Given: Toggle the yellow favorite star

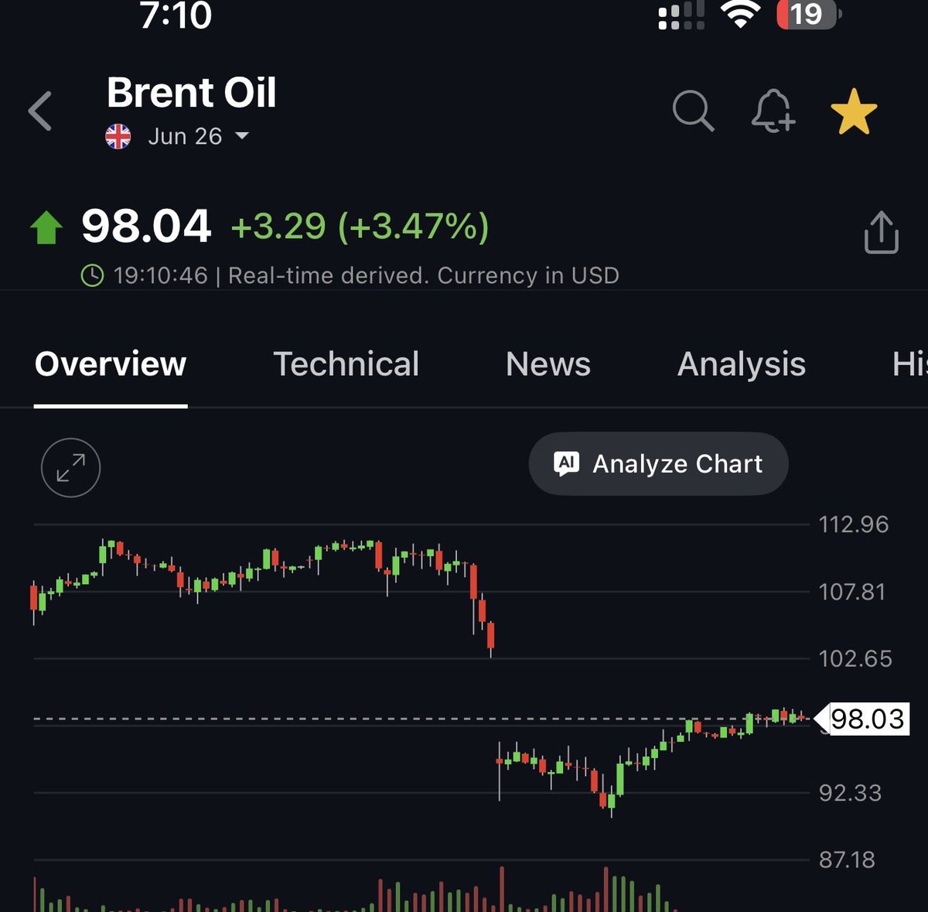Looking at the screenshot, I should (854, 112).
